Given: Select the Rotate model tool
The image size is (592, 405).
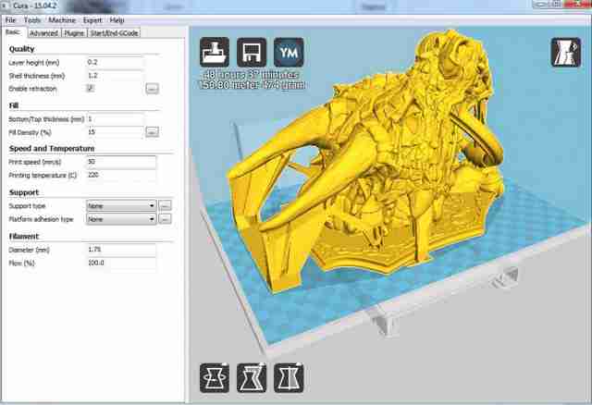Looking at the screenshot, I should pyautogui.click(x=215, y=377).
